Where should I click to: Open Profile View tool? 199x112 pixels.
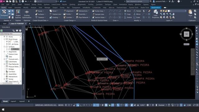[99, 11]
